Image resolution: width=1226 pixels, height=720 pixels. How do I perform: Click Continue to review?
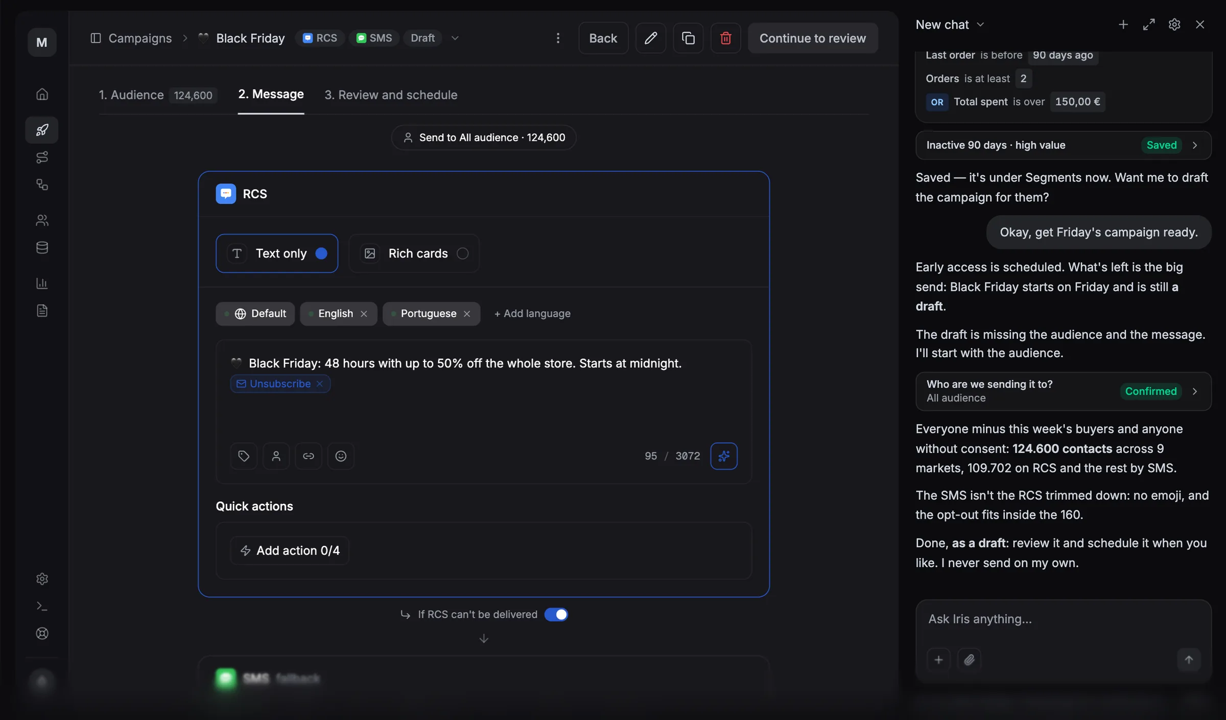pos(813,38)
